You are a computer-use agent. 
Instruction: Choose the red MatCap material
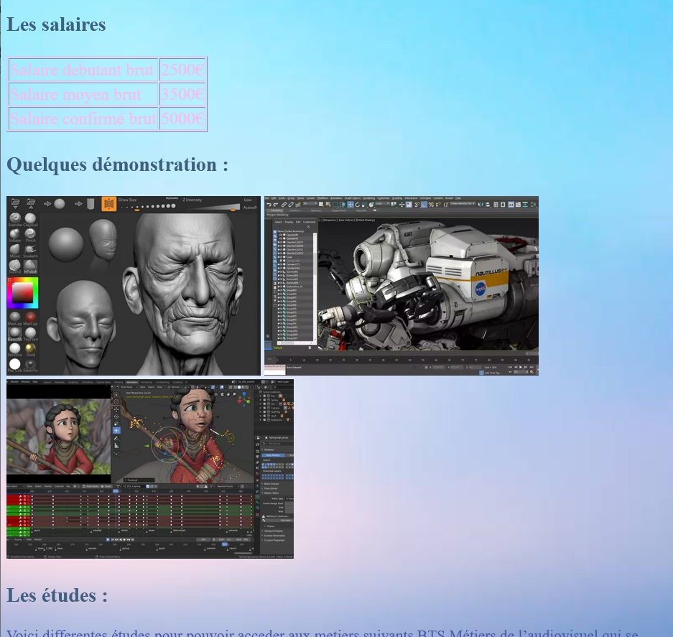30,317
